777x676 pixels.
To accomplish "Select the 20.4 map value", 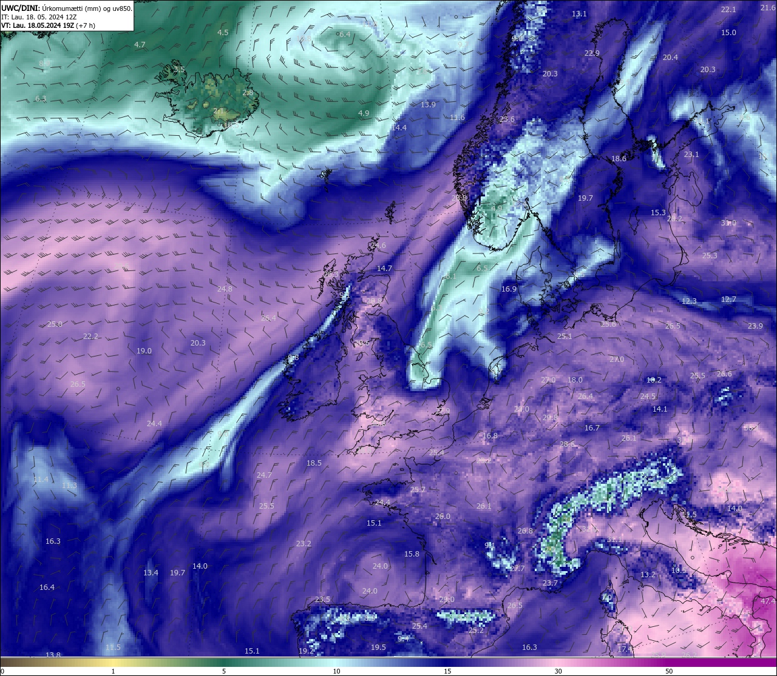I will click(x=670, y=58).
